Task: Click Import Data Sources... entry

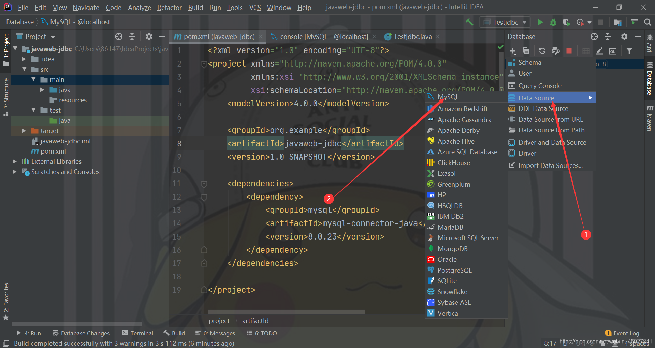Action: [551, 165]
